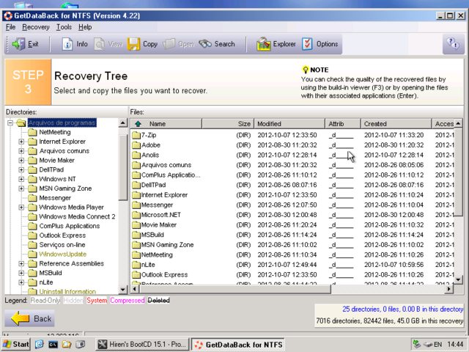Collapse Arquivos de programas tree node
Image resolution: width=469 pixels, height=352 pixels.
(10, 122)
